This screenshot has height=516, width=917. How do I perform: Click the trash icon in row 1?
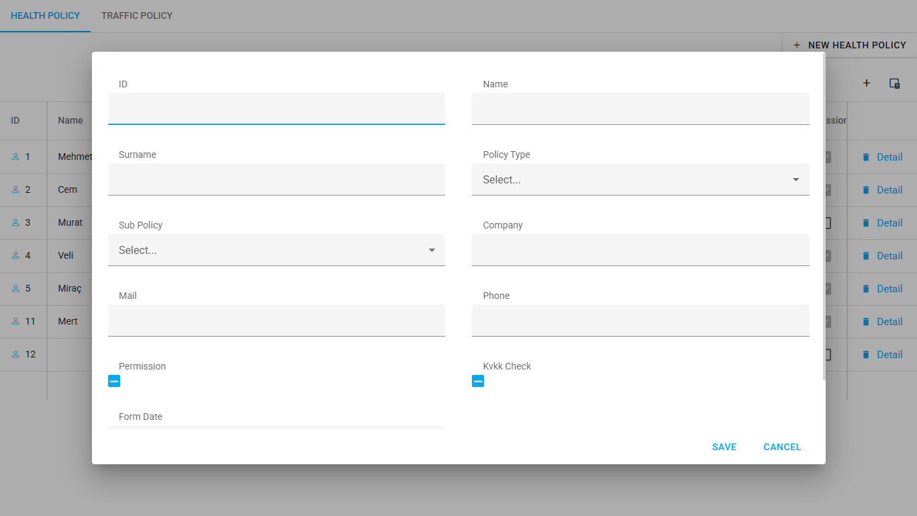pyautogui.click(x=866, y=157)
